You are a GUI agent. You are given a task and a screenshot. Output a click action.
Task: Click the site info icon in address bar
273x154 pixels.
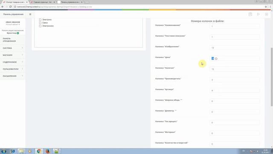[x=15, y=7]
